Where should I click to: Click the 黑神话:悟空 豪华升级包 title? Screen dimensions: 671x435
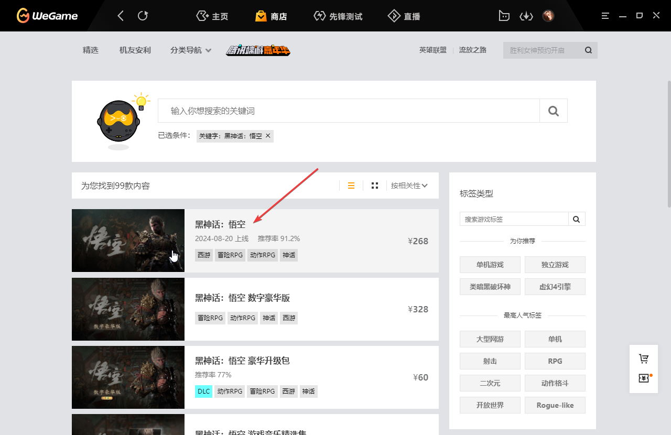coord(243,361)
